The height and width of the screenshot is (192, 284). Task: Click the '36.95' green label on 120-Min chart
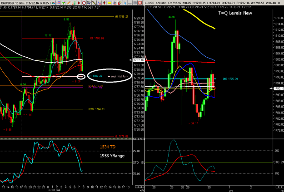(x=171, y=17)
